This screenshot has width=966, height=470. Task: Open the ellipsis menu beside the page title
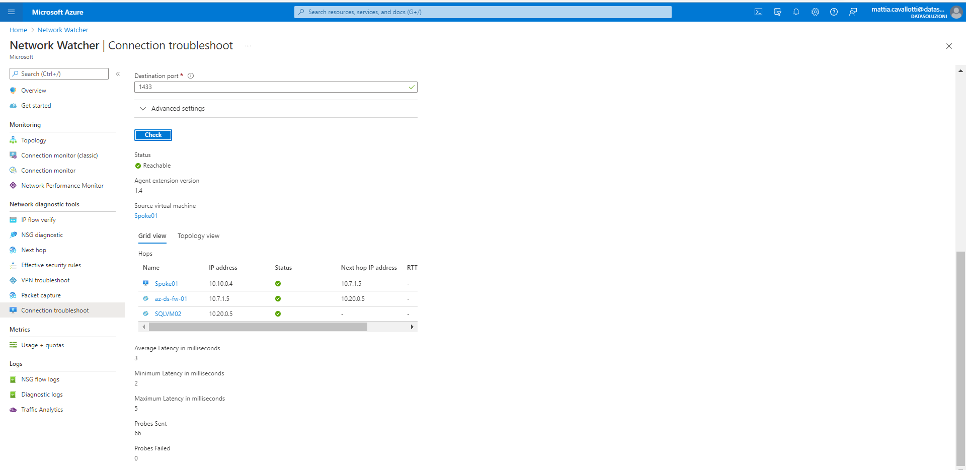point(248,46)
